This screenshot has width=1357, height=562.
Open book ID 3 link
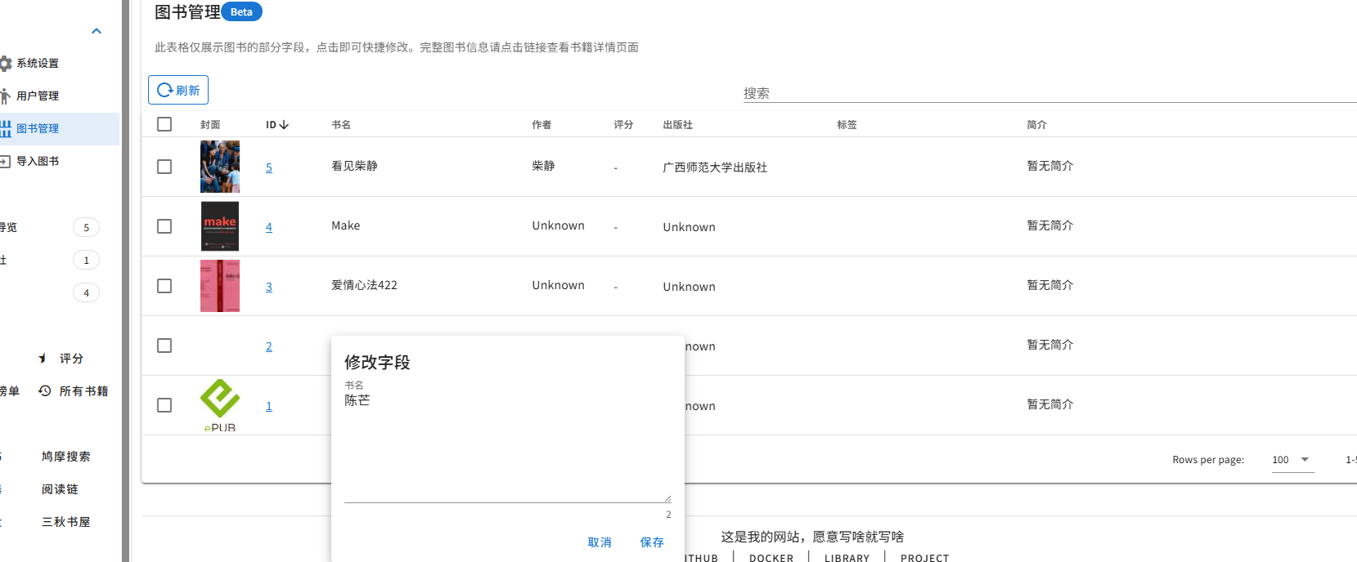(269, 287)
